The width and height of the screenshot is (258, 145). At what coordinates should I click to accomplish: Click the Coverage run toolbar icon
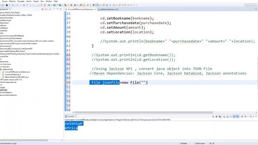(60, 5)
